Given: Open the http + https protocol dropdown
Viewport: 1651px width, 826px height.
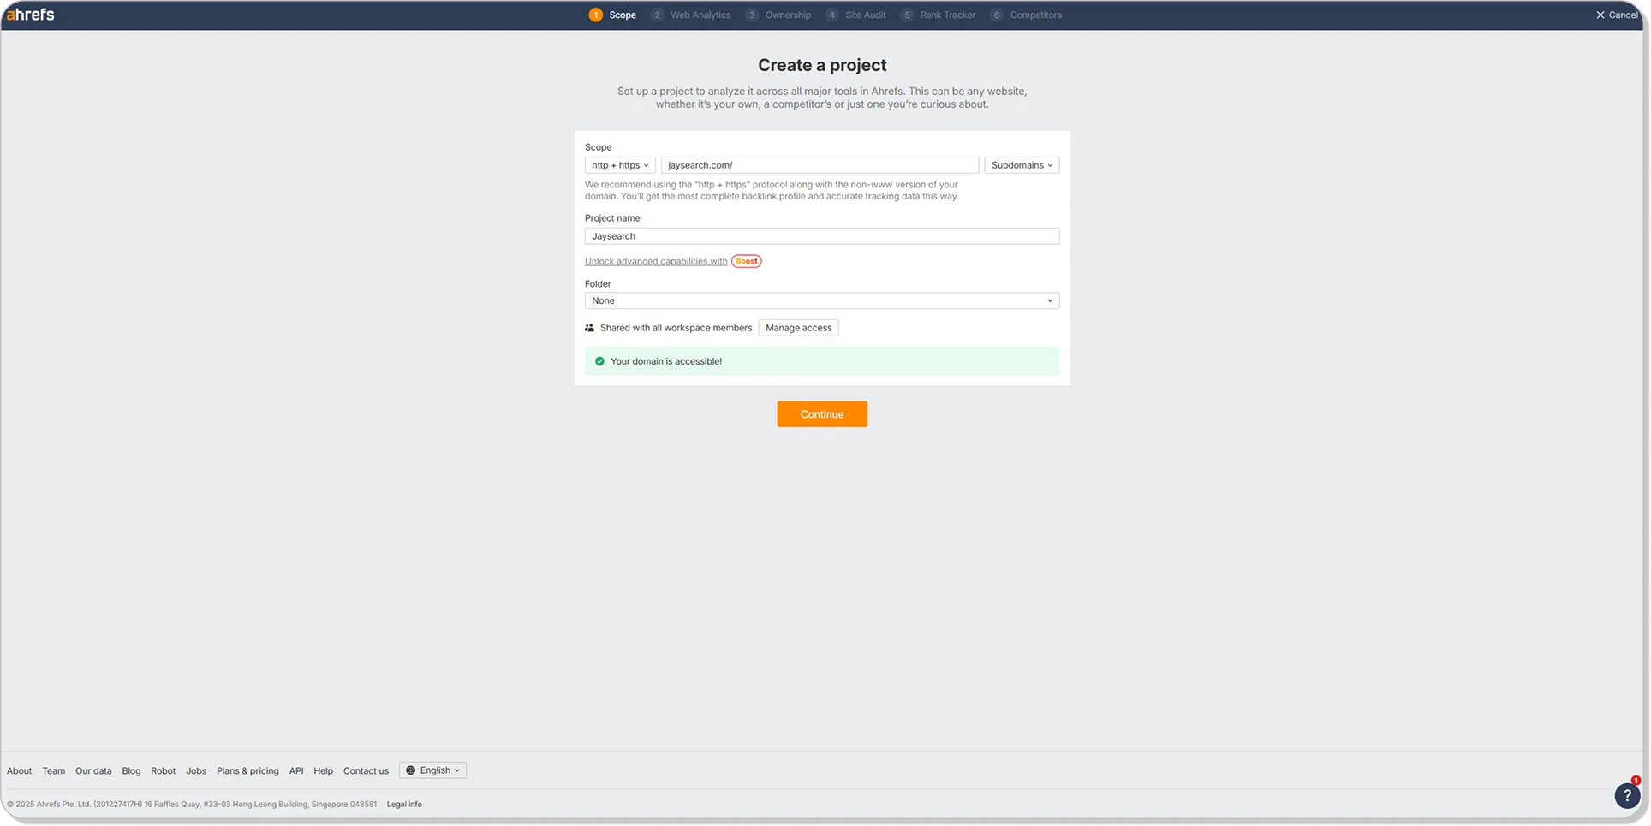Looking at the screenshot, I should 620,165.
